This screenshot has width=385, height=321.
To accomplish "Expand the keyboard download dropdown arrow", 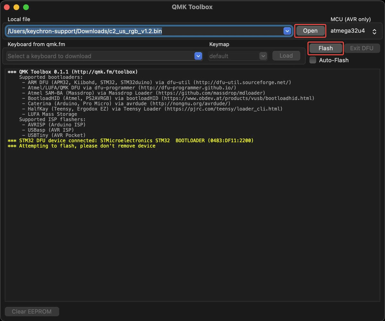I will (x=198, y=56).
